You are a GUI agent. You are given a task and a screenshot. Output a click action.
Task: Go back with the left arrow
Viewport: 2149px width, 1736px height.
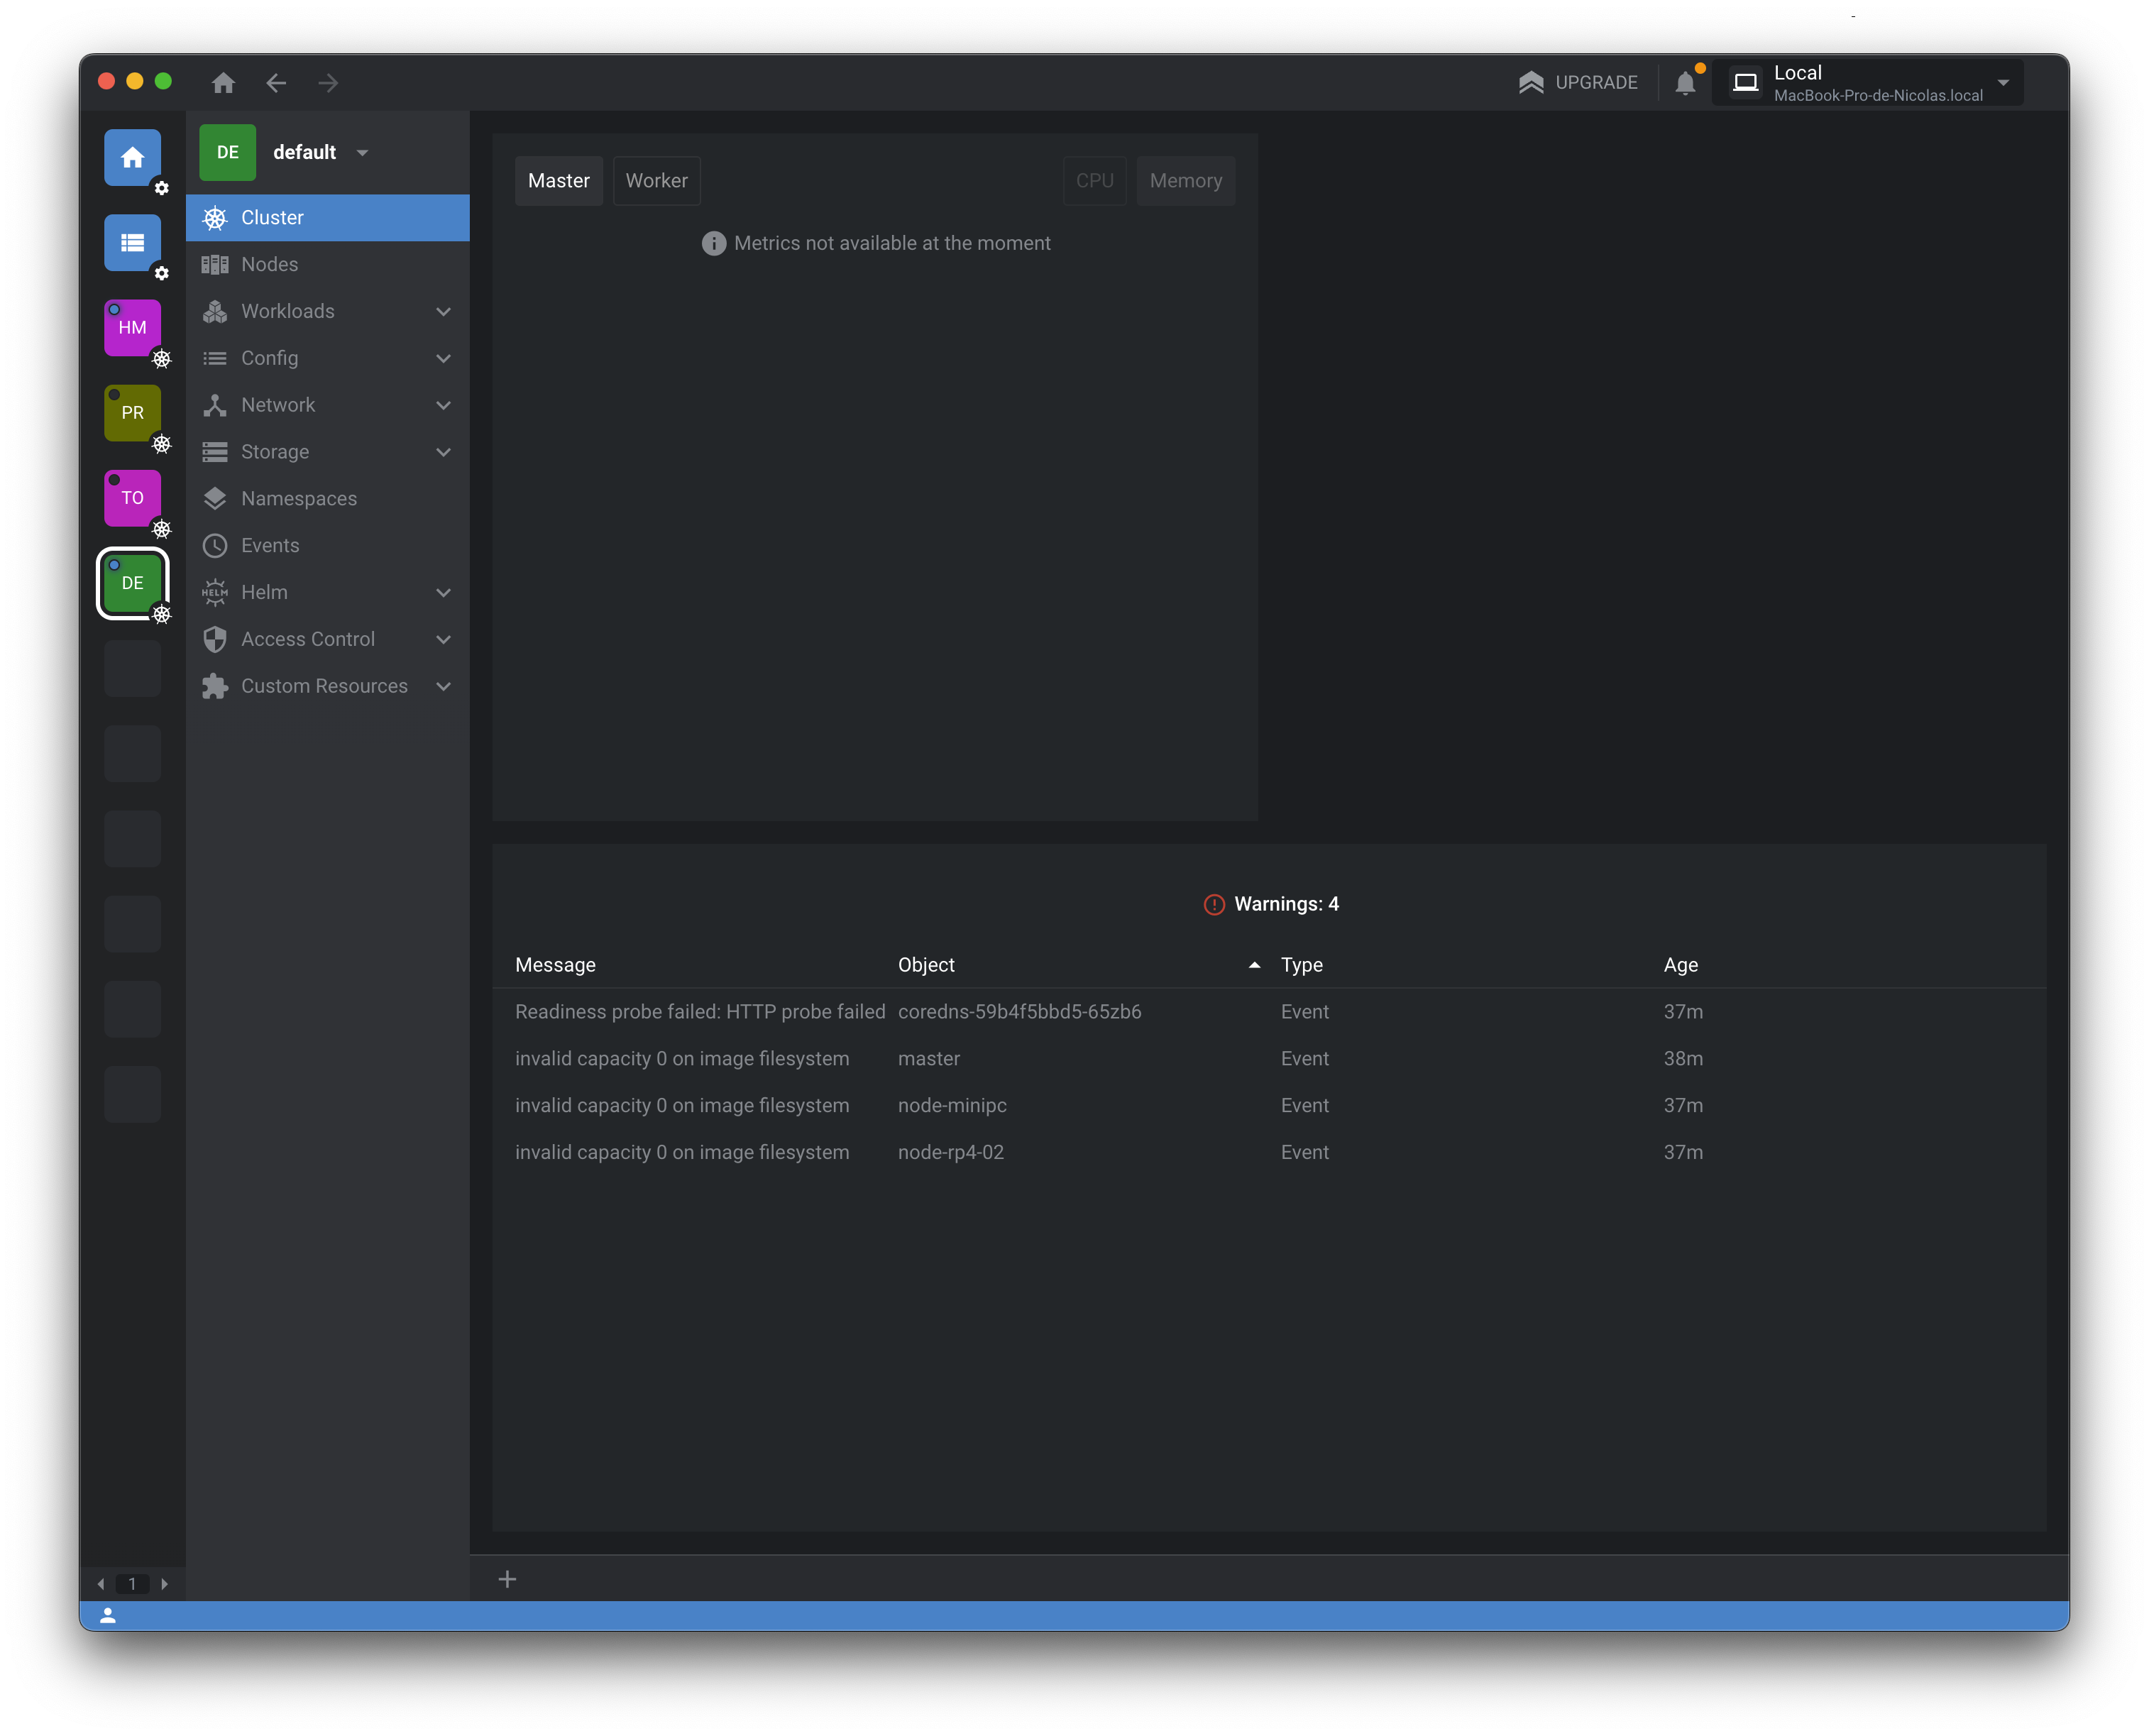(x=276, y=83)
